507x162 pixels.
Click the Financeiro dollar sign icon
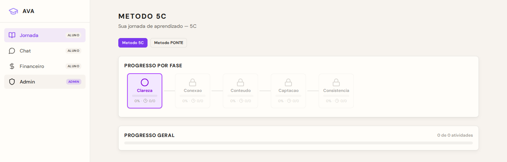click(x=12, y=66)
